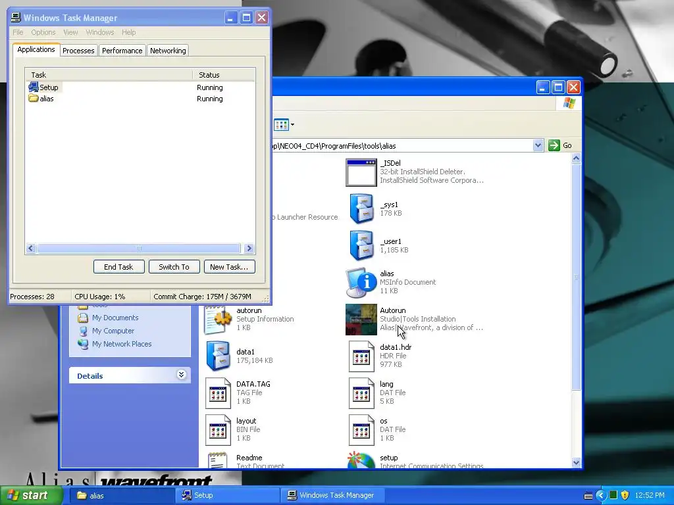This screenshot has height=505, width=674.
Task: Click the Views toolbar icon in Explorer
Action: pos(281,125)
